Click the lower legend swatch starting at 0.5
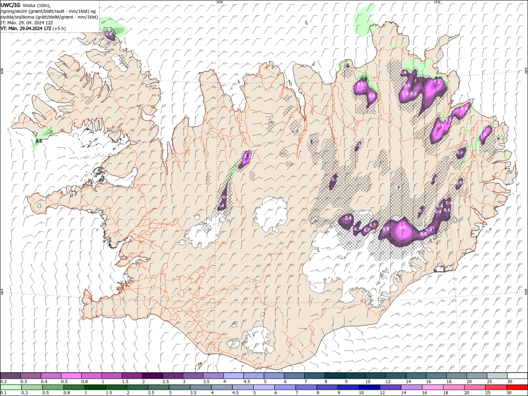 (x=53, y=387)
